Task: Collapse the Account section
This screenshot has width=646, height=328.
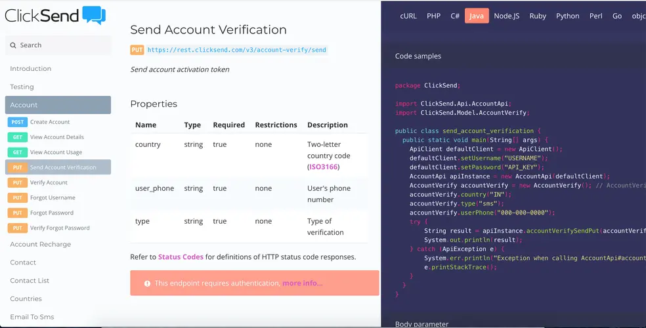Action: click(x=58, y=105)
